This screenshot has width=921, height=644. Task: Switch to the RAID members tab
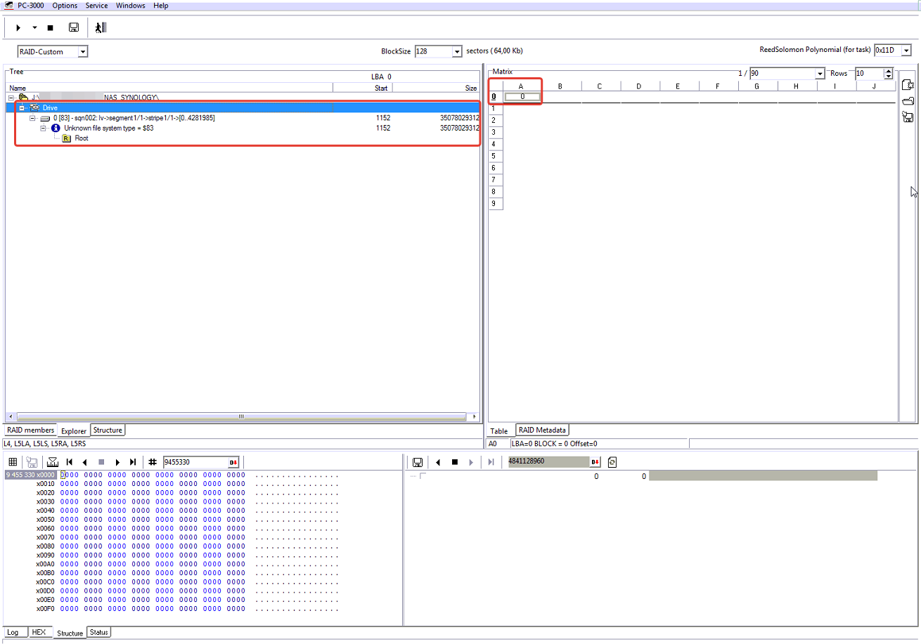(x=30, y=431)
